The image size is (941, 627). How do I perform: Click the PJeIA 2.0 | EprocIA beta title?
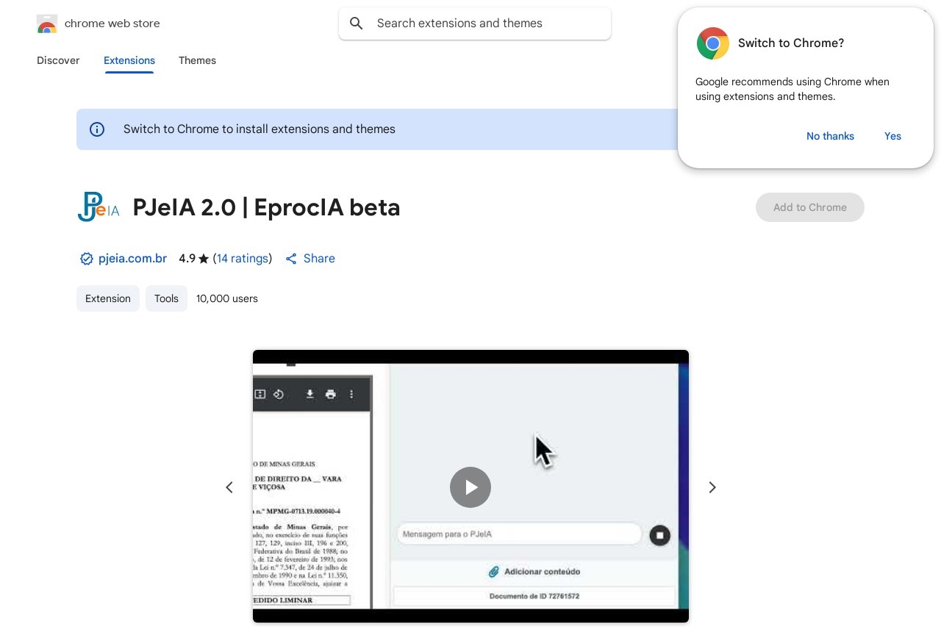coord(266,207)
